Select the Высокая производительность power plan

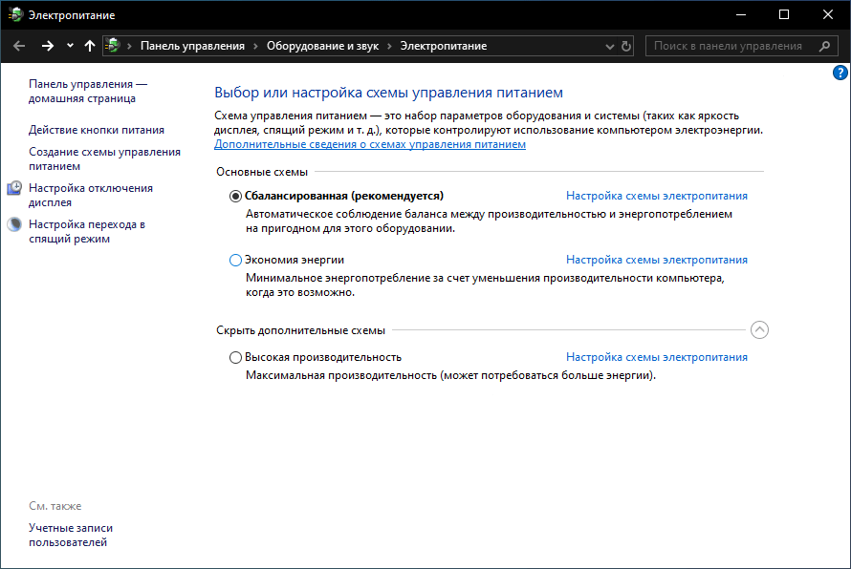click(x=236, y=358)
